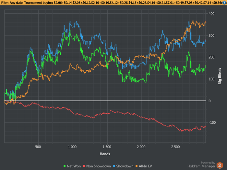Click the 2 000 hands x-axis label

(141, 147)
